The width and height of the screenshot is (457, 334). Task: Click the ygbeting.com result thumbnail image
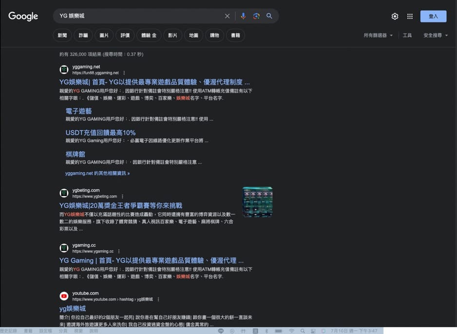[257, 202]
